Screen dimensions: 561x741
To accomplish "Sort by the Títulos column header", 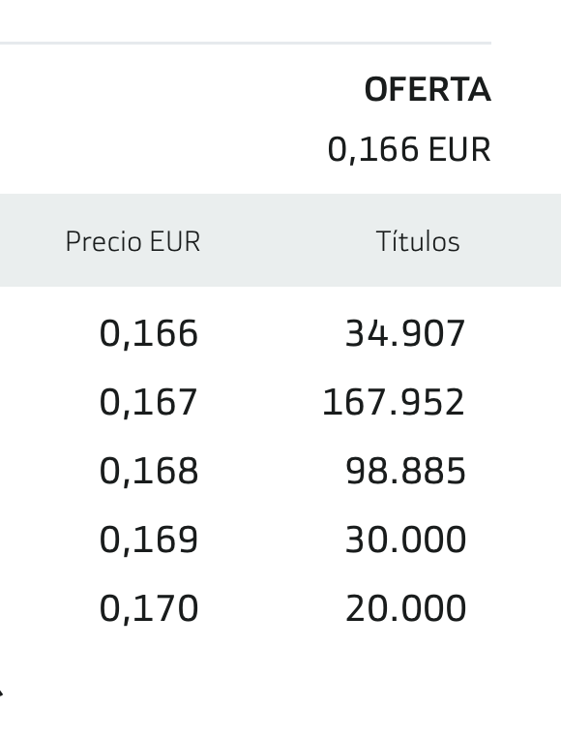I will tap(418, 241).
